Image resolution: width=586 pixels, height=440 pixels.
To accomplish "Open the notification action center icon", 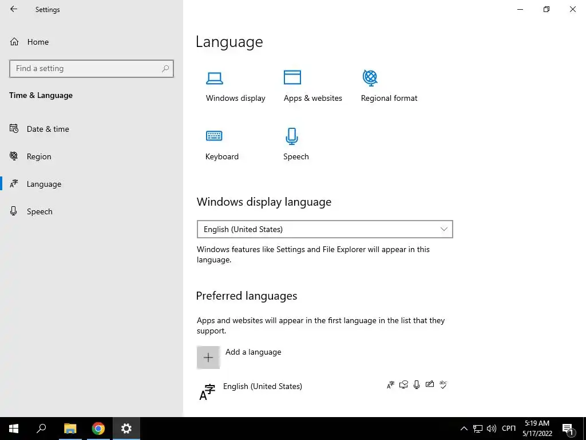I will [568, 429].
